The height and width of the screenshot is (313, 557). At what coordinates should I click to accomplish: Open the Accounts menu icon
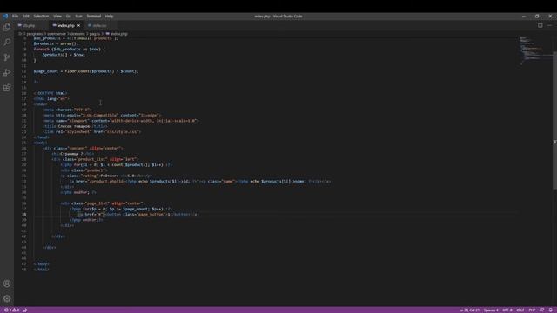[7, 283]
